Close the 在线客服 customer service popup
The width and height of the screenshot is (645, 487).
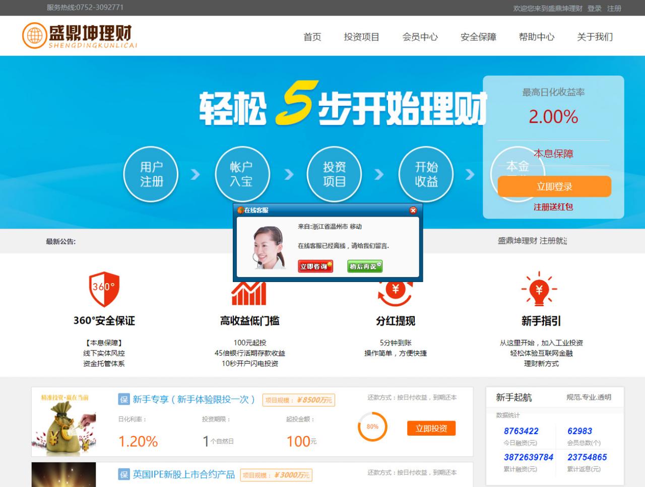coord(413,210)
